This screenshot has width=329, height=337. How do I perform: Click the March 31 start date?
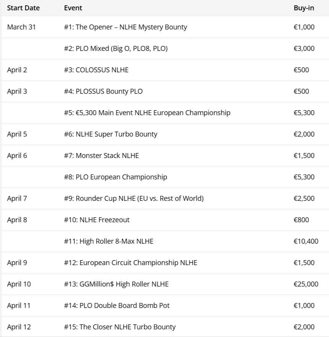[21, 27]
